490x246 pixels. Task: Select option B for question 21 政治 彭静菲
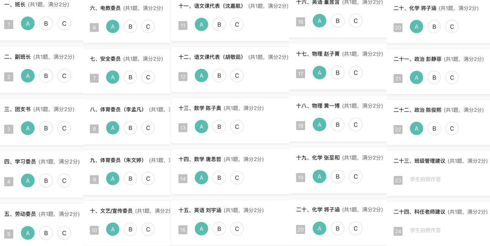tap(434, 78)
